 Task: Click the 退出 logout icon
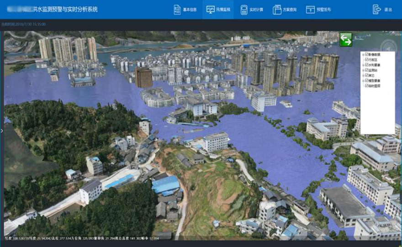coord(377,10)
